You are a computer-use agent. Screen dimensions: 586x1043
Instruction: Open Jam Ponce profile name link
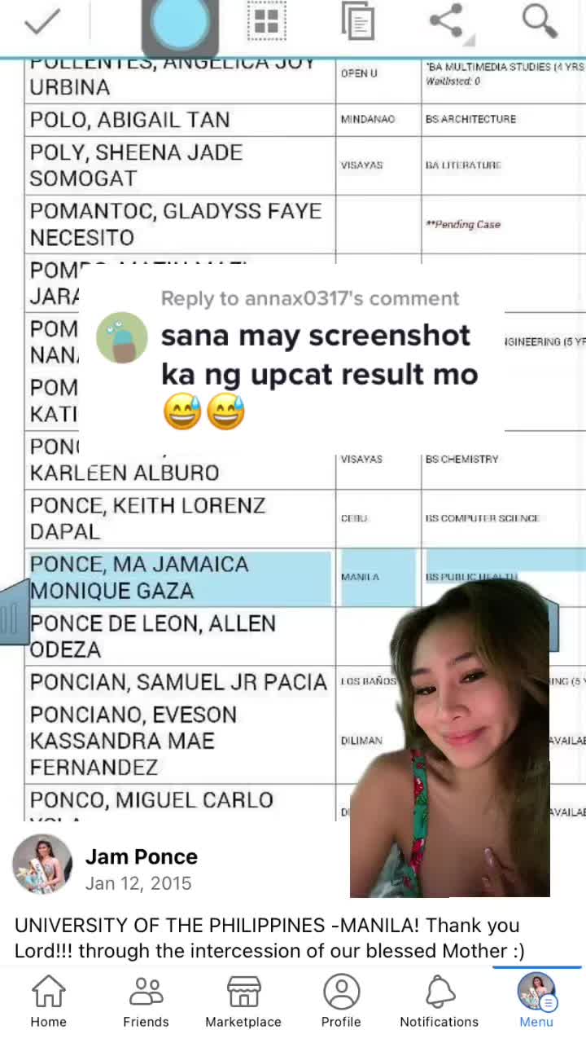pyautogui.click(x=142, y=856)
